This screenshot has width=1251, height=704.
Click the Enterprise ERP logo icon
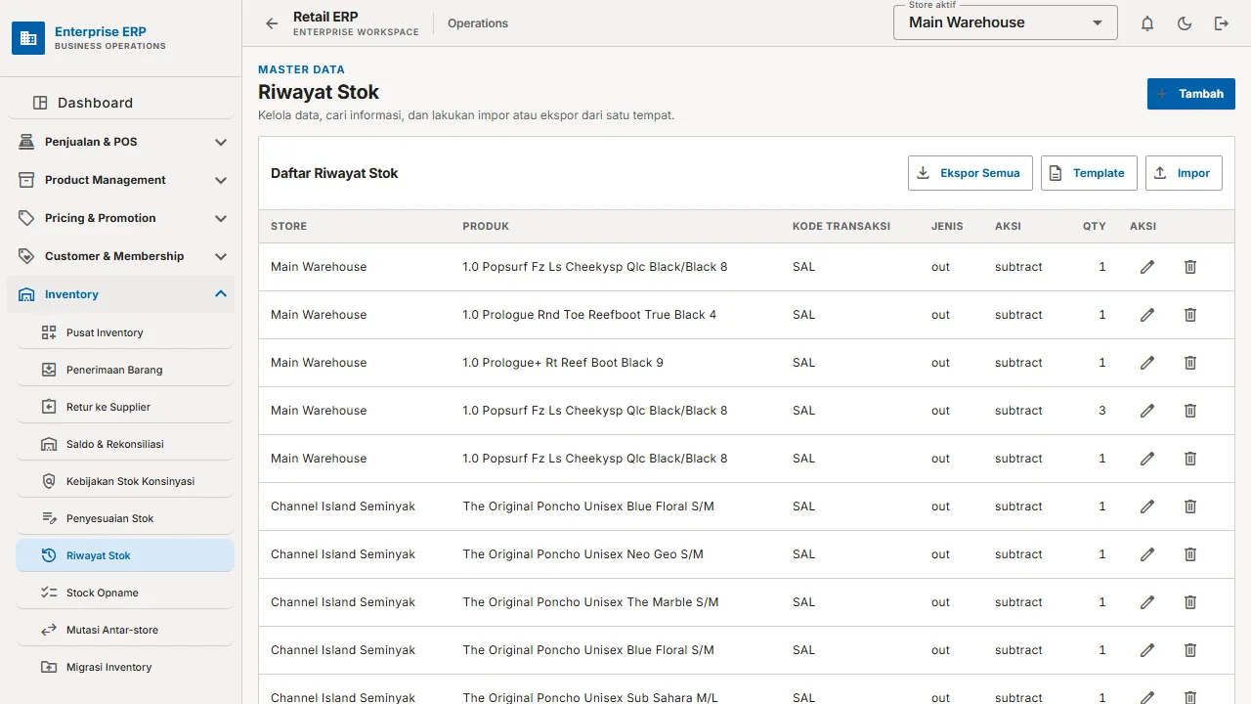[x=28, y=38]
